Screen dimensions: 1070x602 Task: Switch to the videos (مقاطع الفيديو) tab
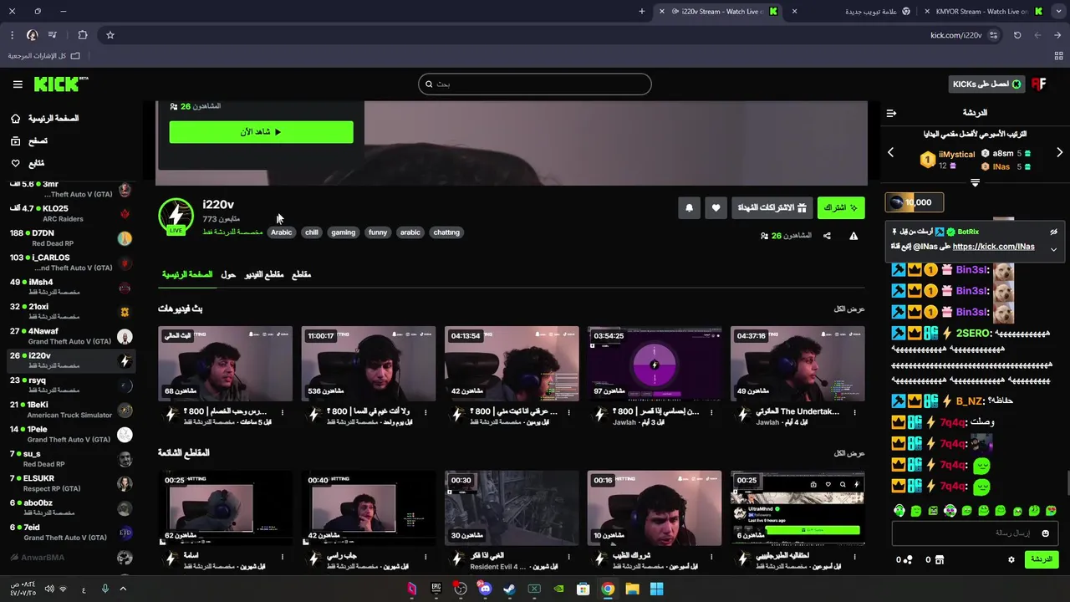(x=264, y=274)
